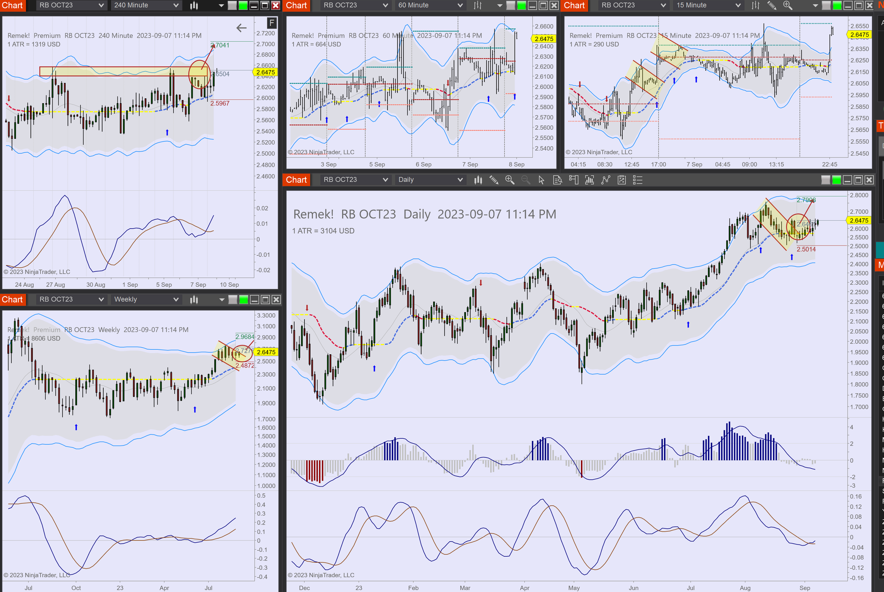Click drawing tools pencil in Daily chart
The image size is (884, 592).
pos(494,180)
